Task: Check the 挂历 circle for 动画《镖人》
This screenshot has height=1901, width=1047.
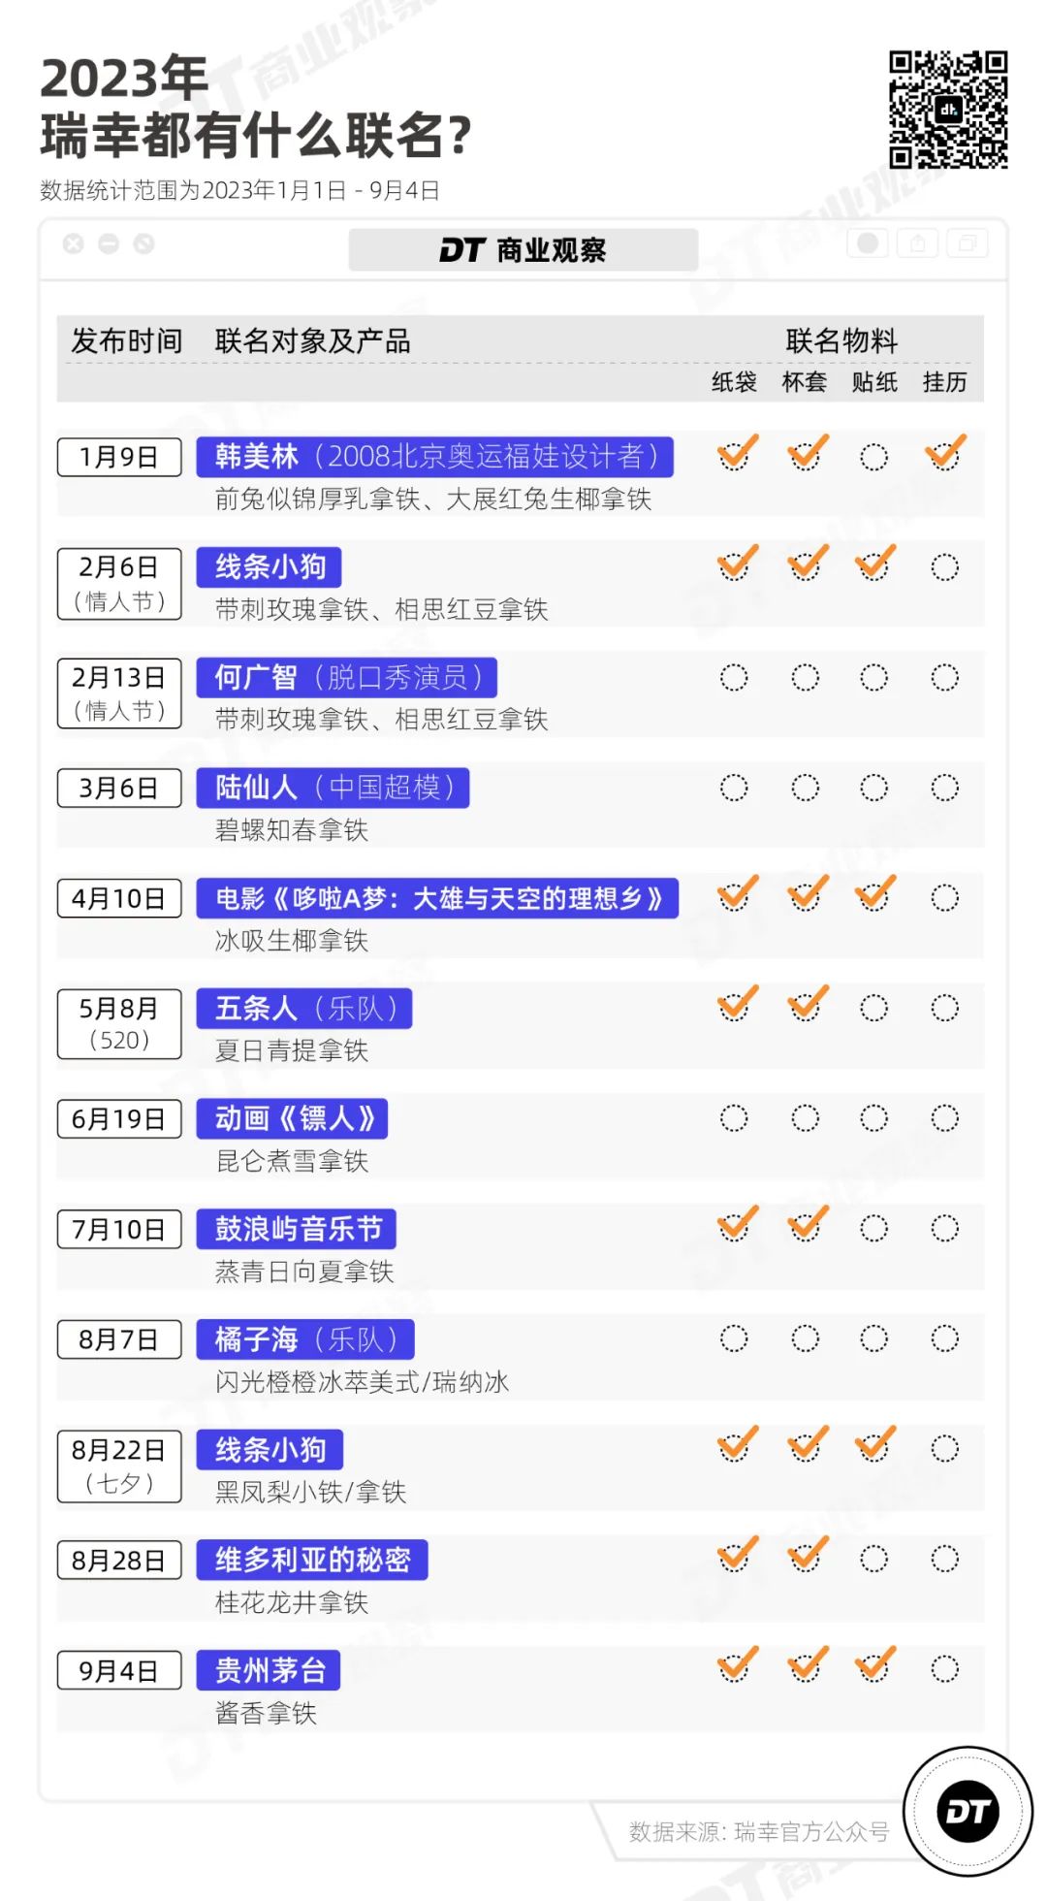Action: [x=944, y=1118]
